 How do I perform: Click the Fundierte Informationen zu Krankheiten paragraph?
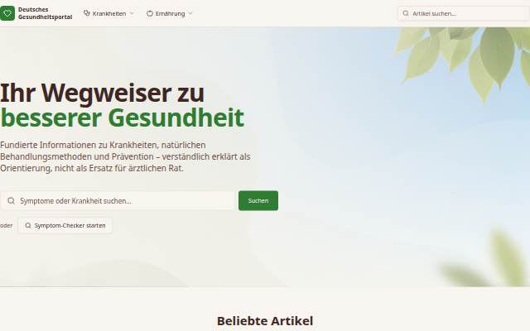tap(125, 156)
